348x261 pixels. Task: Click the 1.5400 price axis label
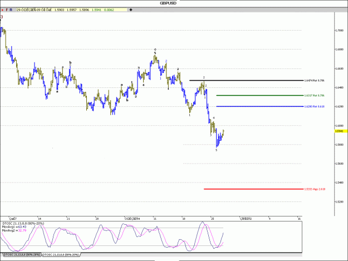[x=339, y=183]
